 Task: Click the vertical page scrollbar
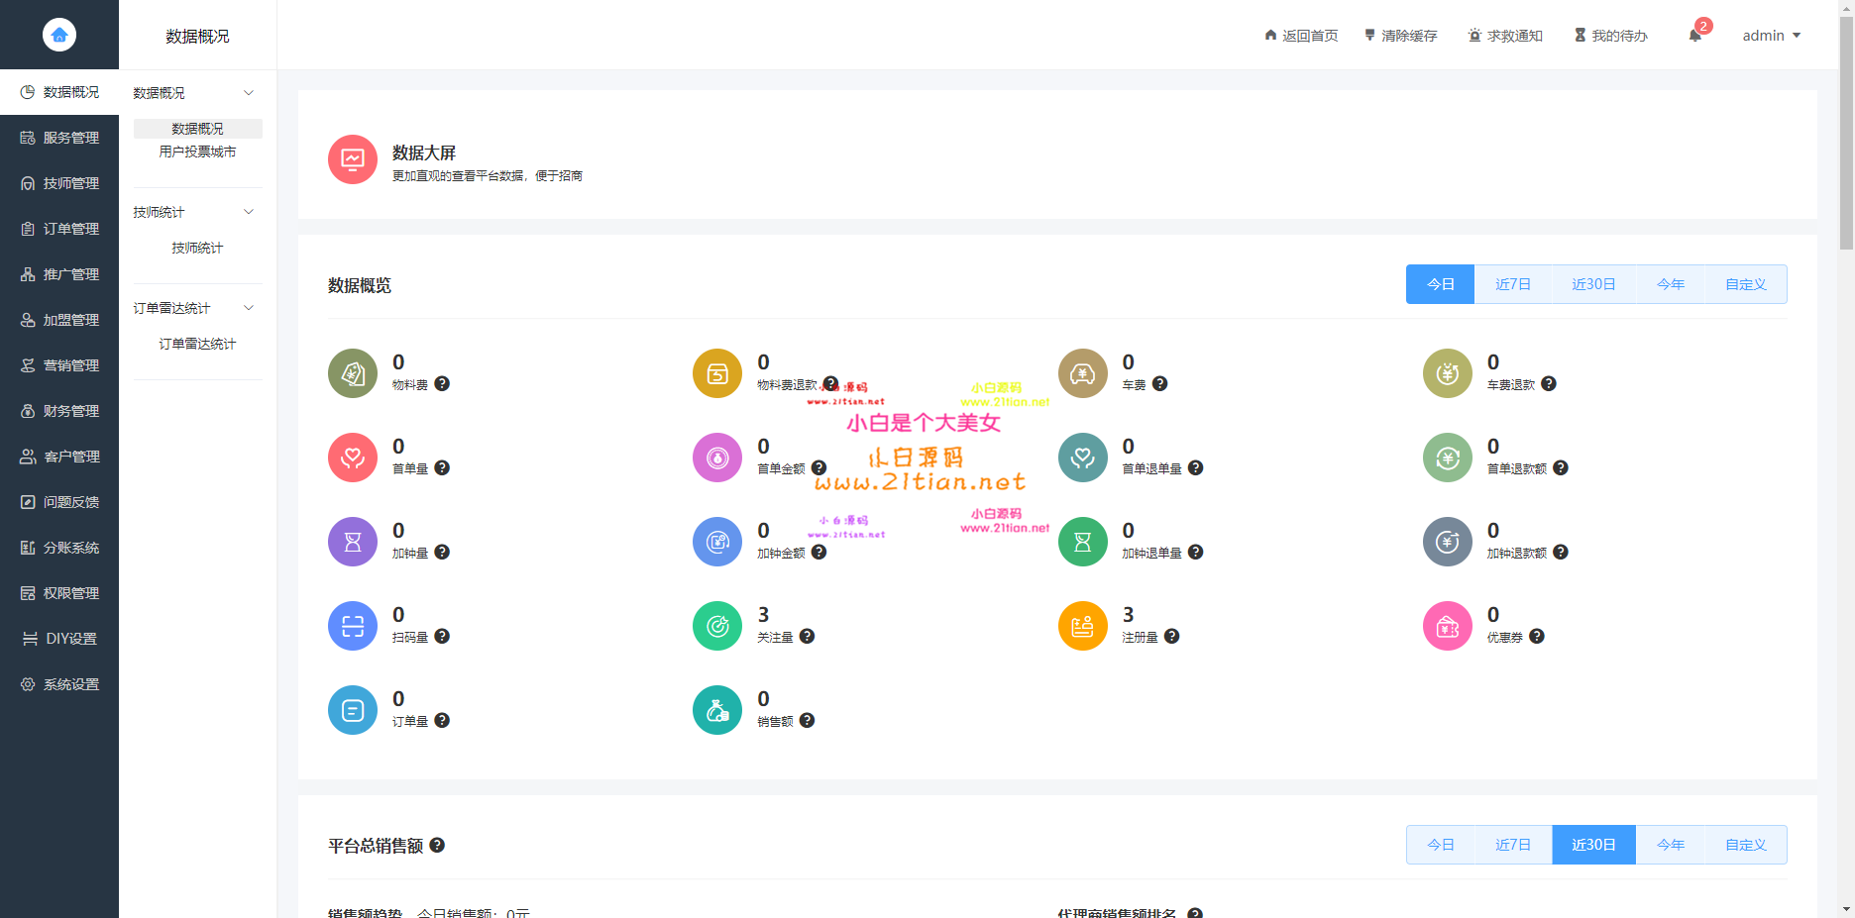(1846, 129)
